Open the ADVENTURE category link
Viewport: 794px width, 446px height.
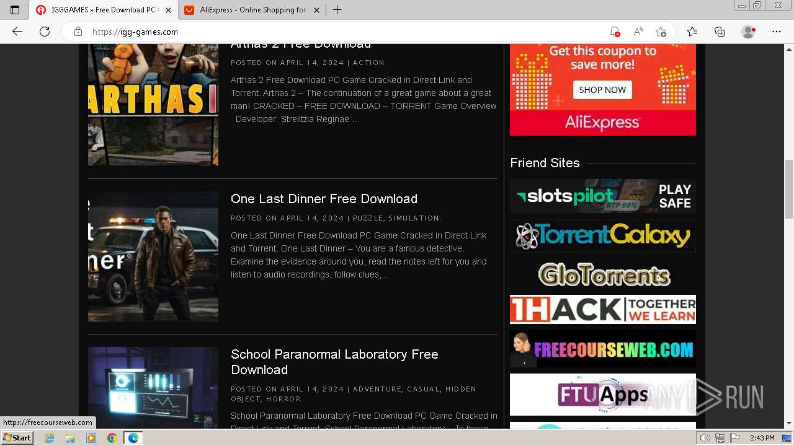point(377,389)
